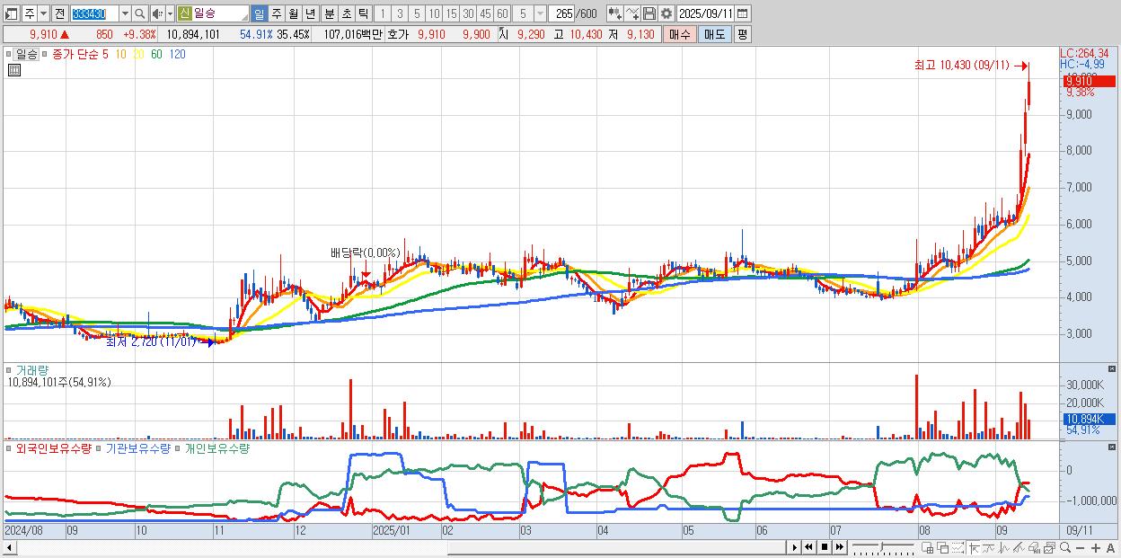Open the dropdown beside the 5 interval box
The image size is (1121, 558).
click(540, 13)
